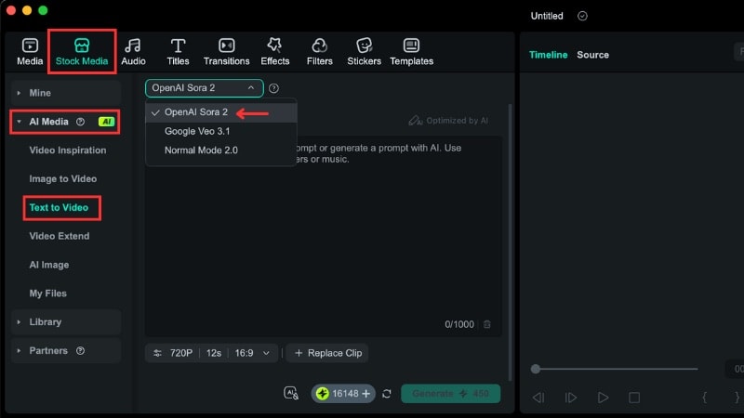Open the Effects tab
Image resolution: width=744 pixels, height=418 pixels.
[274, 52]
